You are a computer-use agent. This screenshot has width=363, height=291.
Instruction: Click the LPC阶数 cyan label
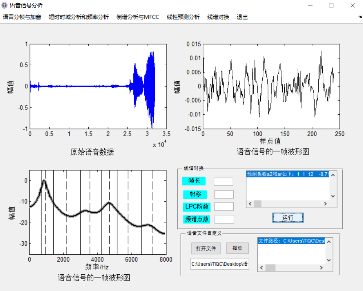[197, 207]
